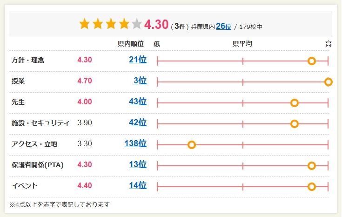Open the 3位 ranking for 授業
The height and width of the screenshot is (217, 342).
click(x=140, y=81)
